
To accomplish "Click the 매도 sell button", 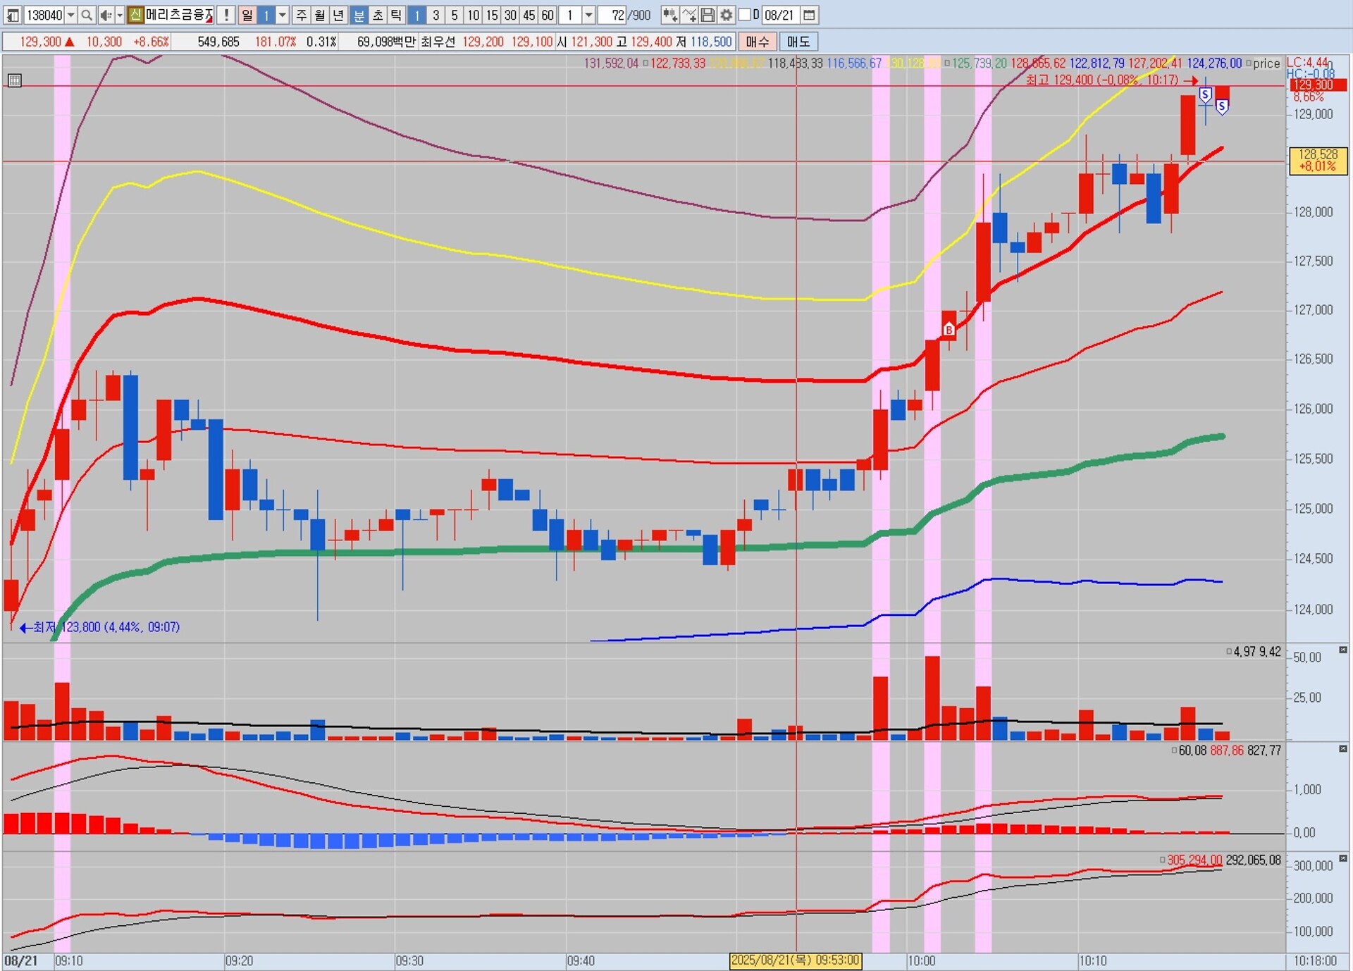I will (798, 42).
